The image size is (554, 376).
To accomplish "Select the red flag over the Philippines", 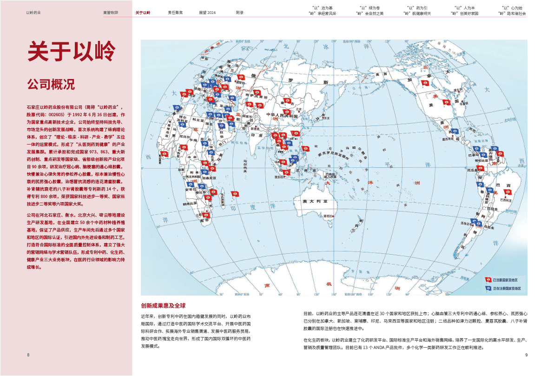I will 305,149.
